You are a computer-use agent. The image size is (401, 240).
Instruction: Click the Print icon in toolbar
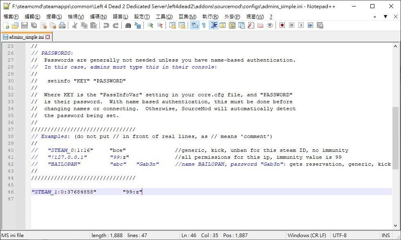62,25
